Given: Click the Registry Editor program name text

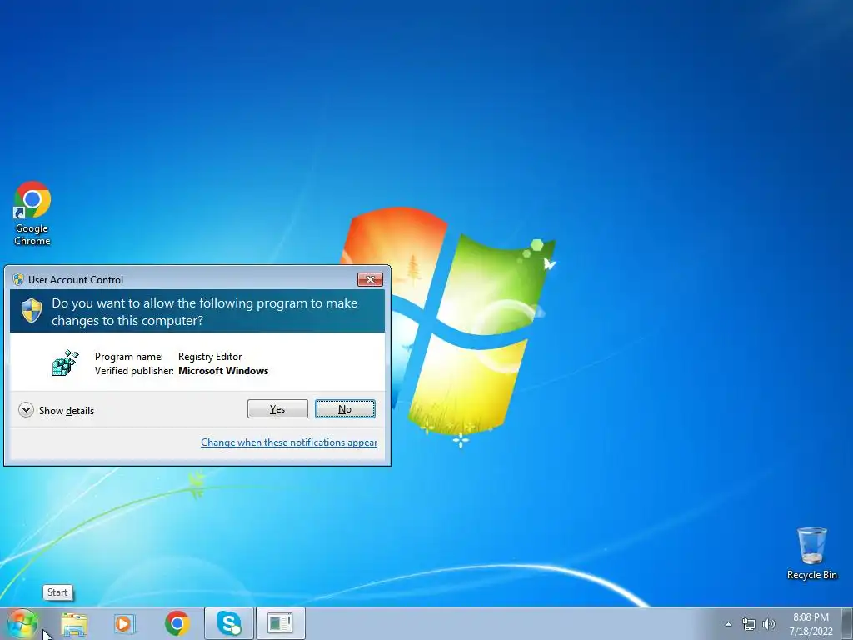Looking at the screenshot, I should point(210,357).
